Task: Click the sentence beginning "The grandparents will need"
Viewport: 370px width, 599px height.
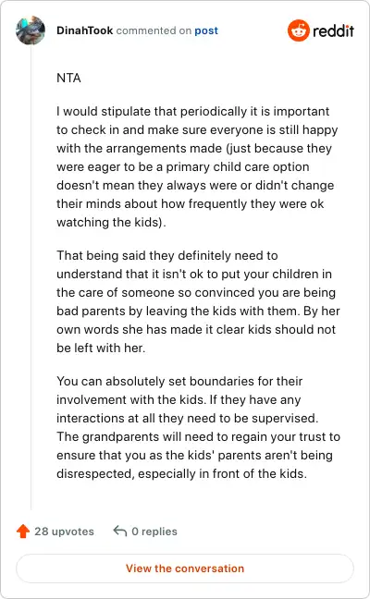Action: click(x=198, y=455)
